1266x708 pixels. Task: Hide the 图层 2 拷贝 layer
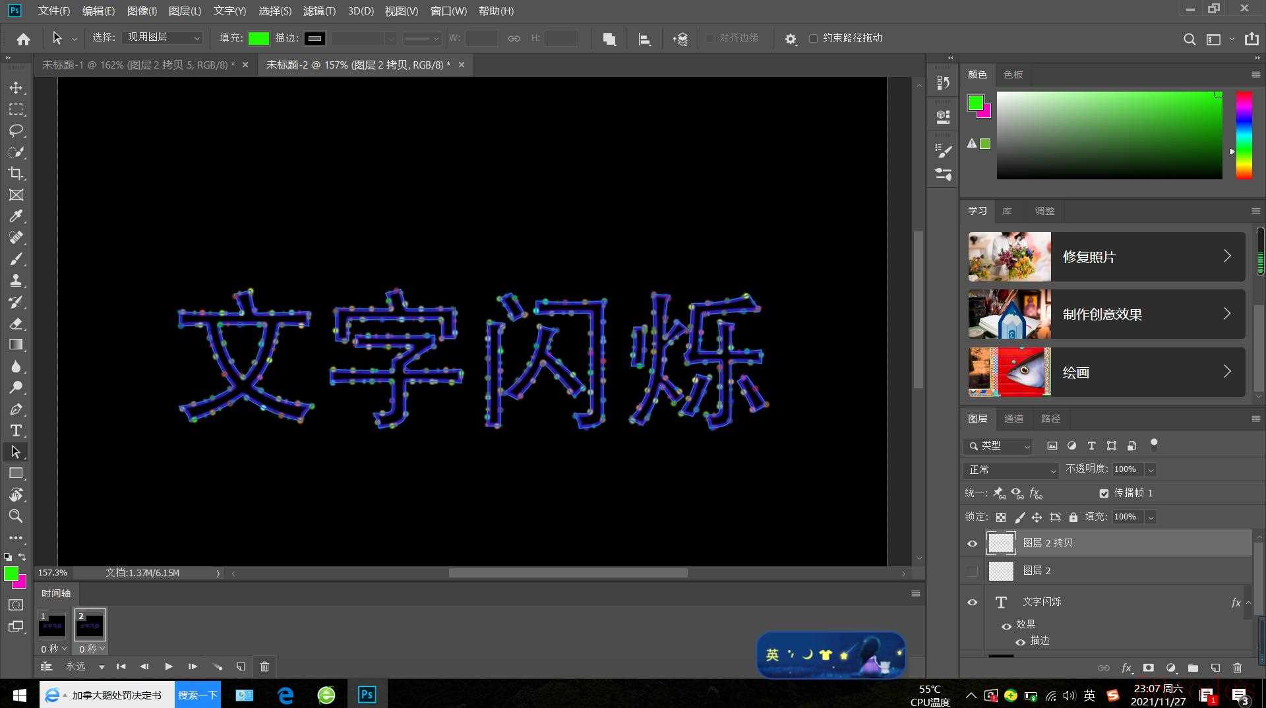pyautogui.click(x=972, y=544)
